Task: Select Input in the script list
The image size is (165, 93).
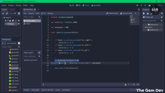Action: point(32,24)
